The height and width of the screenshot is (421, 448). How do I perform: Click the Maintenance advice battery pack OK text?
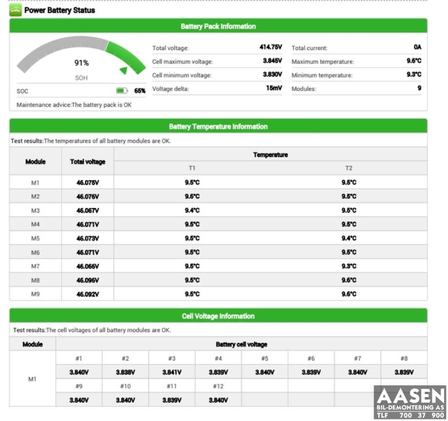(74, 105)
